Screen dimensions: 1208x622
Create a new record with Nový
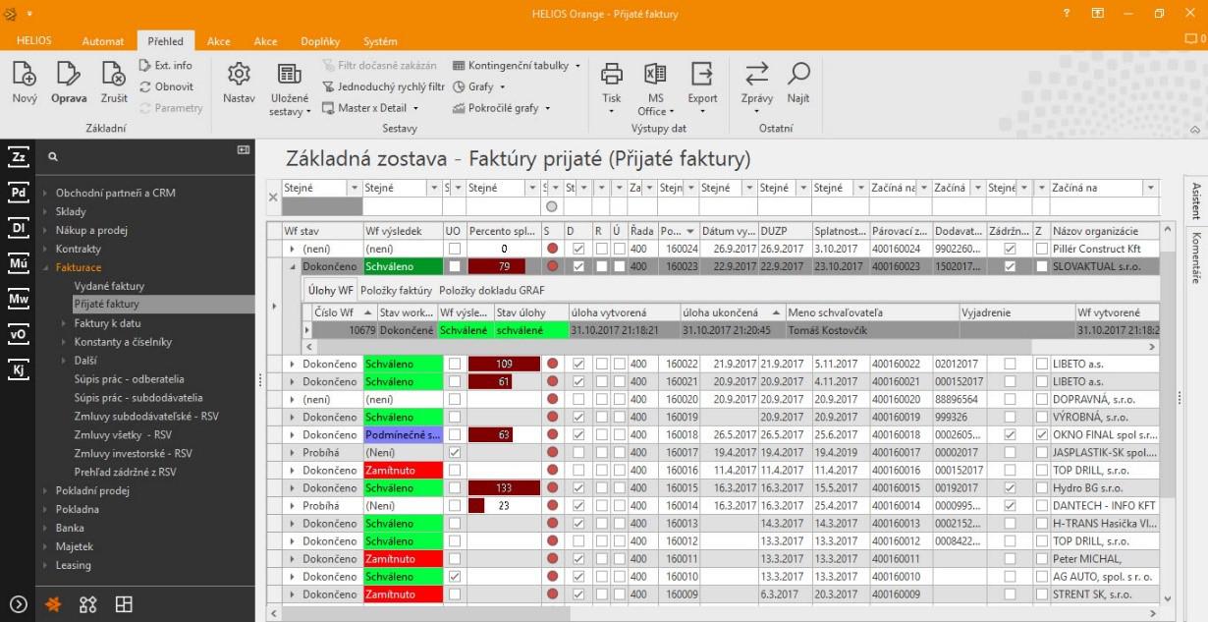click(25, 83)
